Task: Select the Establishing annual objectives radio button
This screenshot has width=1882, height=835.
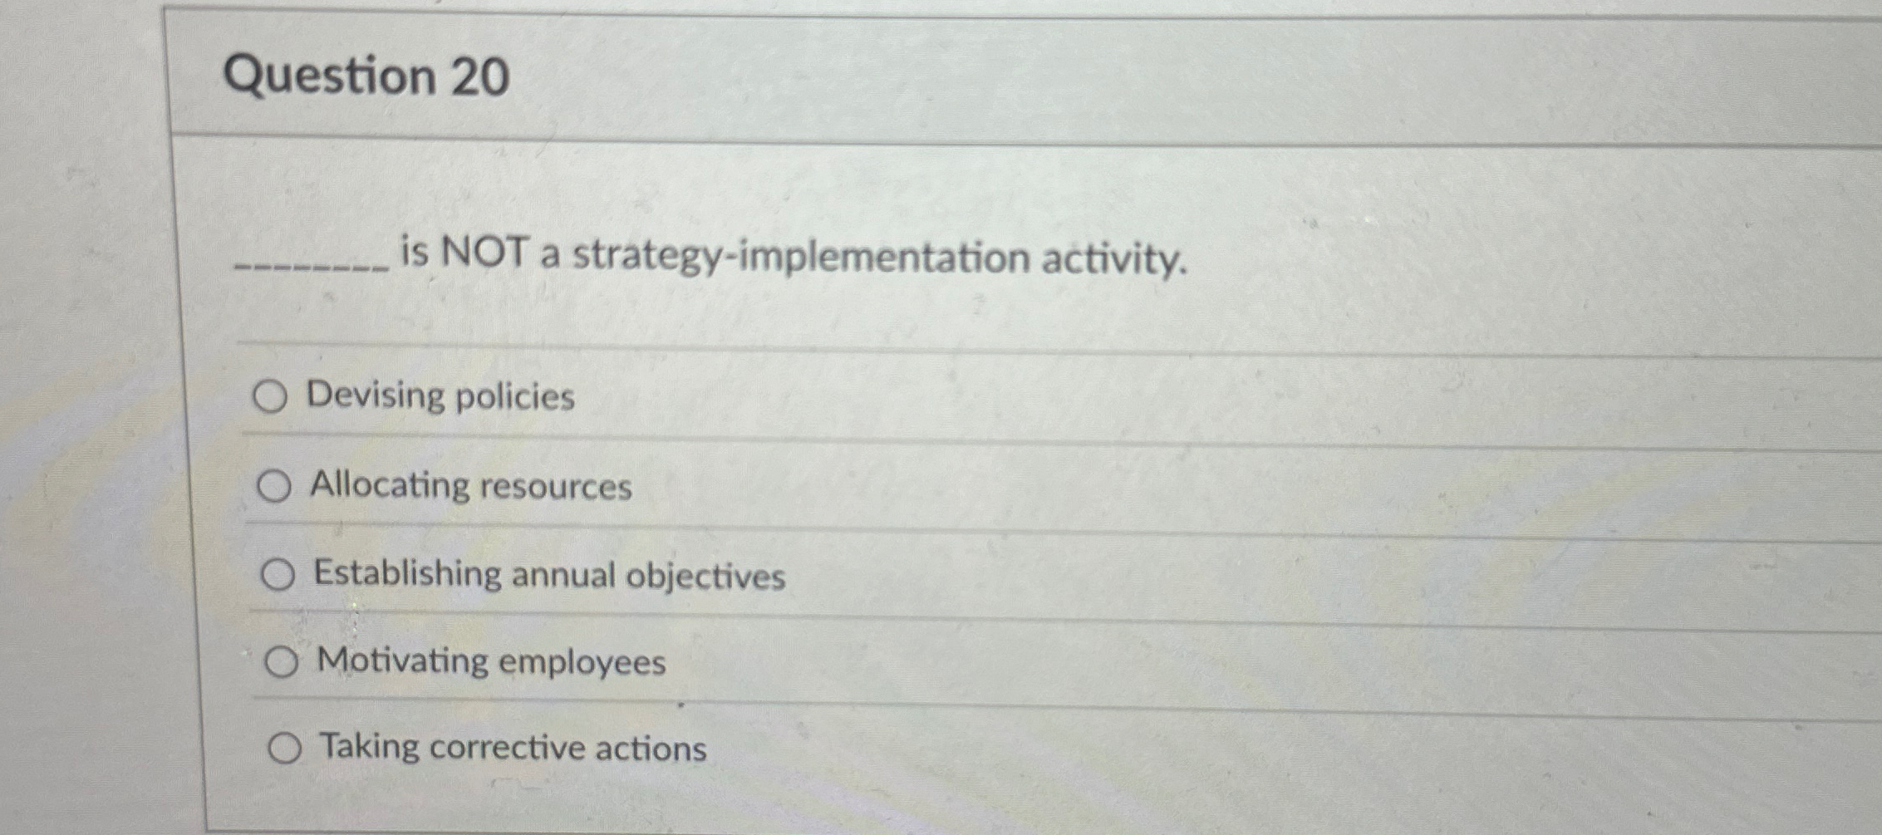Action: [280, 573]
